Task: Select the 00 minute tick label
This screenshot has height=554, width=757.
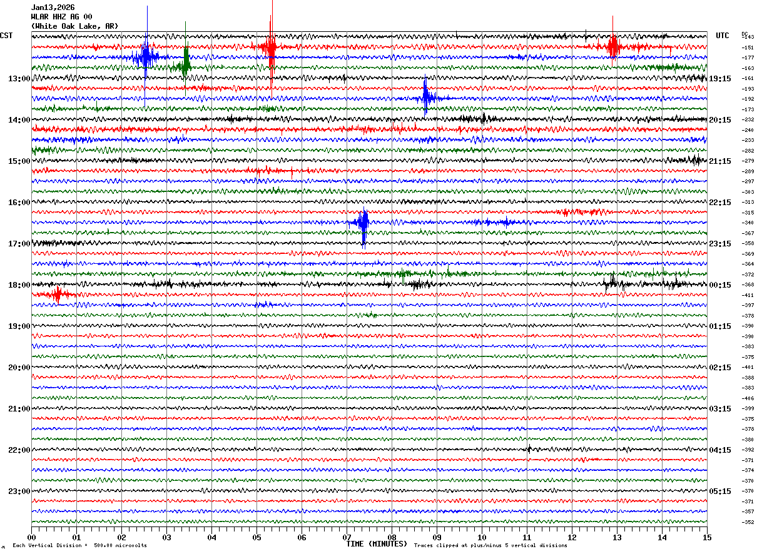Action: click(31, 537)
